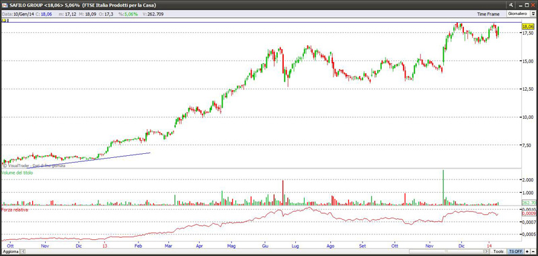
Task: Click the 10,00 price axis label
Action: (x=528, y=117)
